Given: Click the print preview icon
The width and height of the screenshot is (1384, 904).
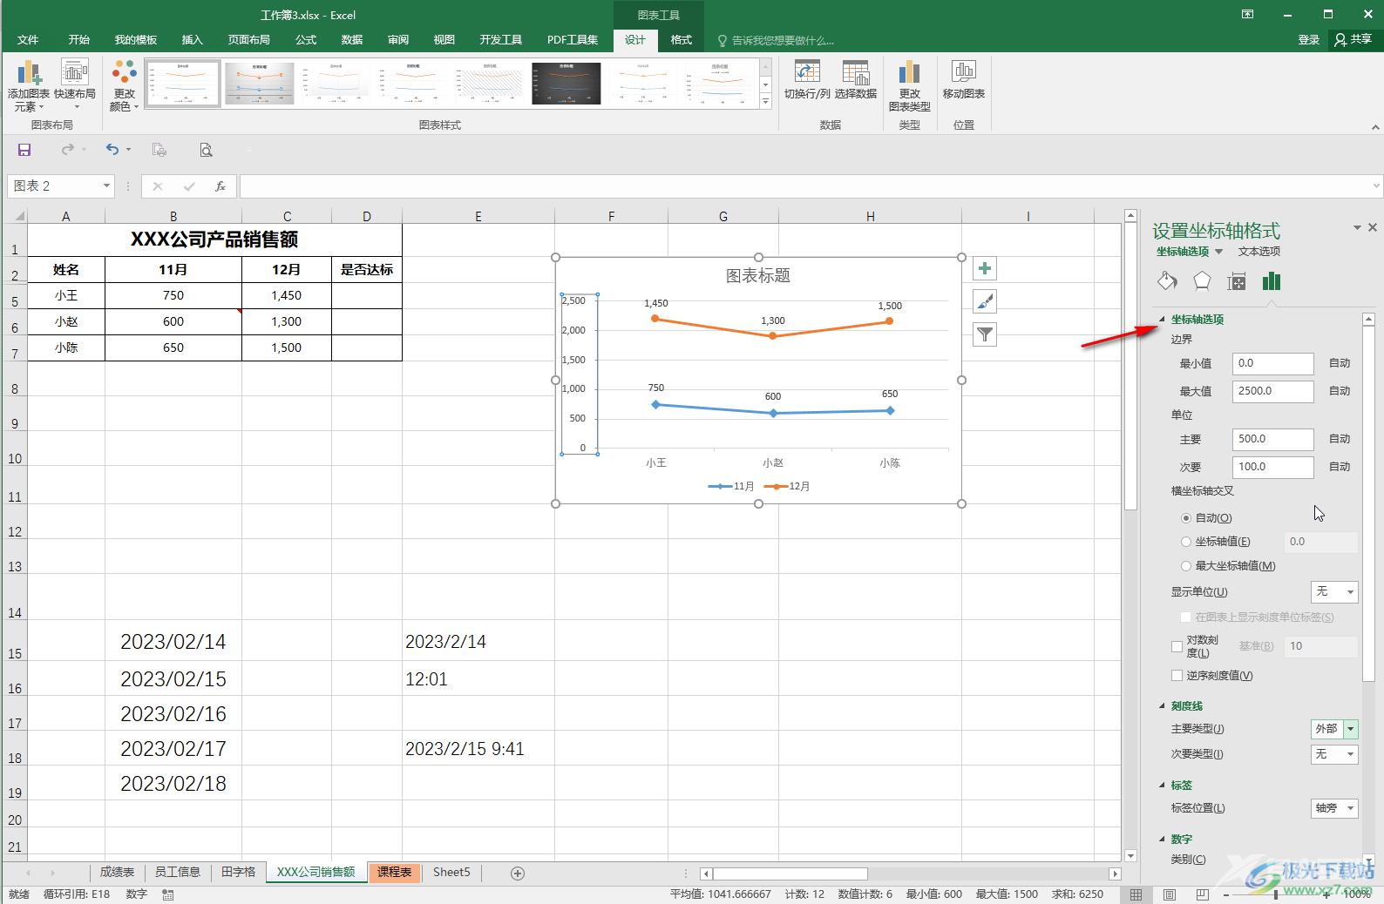Looking at the screenshot, I should pos(206,150).
